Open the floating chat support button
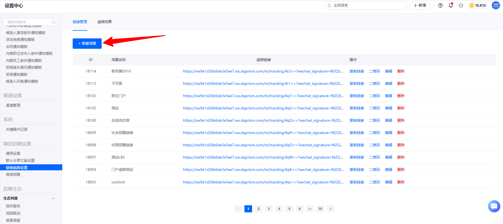Viewport: 503px width, 224px height. 494,206
